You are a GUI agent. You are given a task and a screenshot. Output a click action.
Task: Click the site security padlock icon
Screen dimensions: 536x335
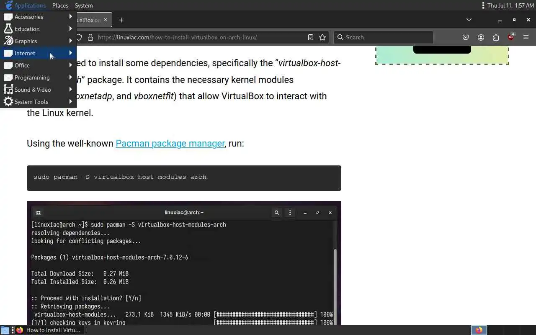pyautogui.click(x=90, y=37)
